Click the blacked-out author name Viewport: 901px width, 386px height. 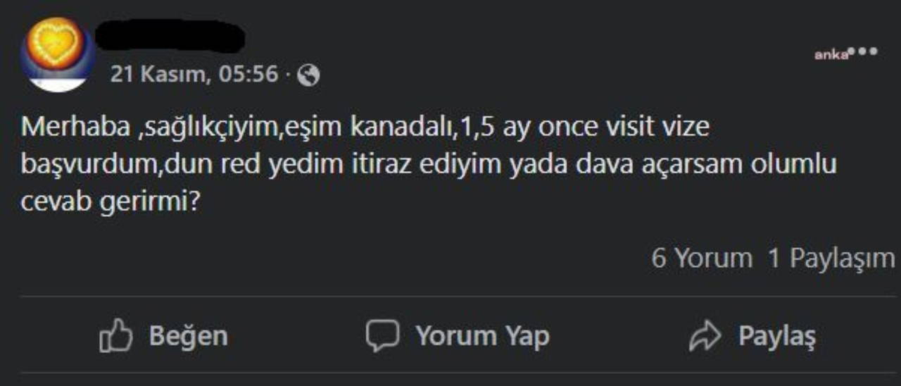[x=169, y=37]
